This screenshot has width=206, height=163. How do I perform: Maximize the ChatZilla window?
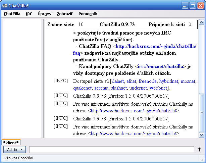(x=193, y=6)
